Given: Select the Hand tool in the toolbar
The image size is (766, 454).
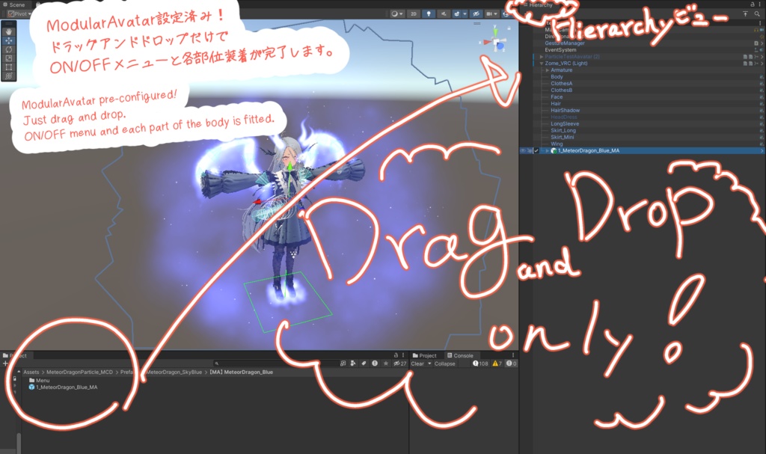Looking at the screenshot, I should (x=9, y=31).
